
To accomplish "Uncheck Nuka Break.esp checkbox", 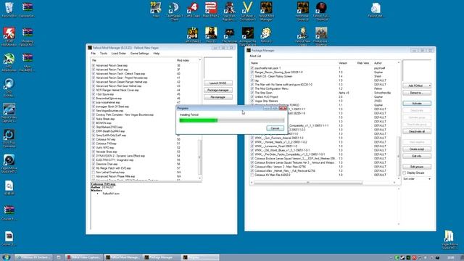I will pyautogui.click(x=94, y=119).
